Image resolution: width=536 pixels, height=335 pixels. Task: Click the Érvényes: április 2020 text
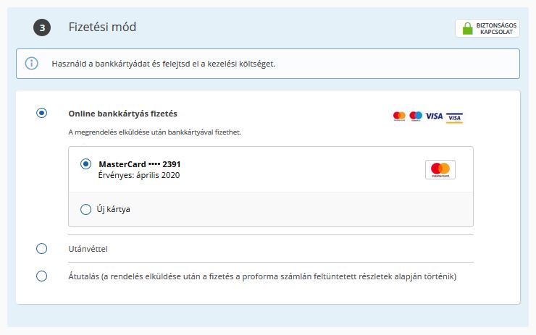coord(139,175)
